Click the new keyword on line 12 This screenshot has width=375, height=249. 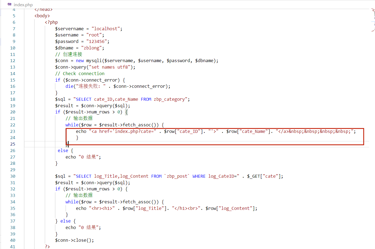click(80, 61)
